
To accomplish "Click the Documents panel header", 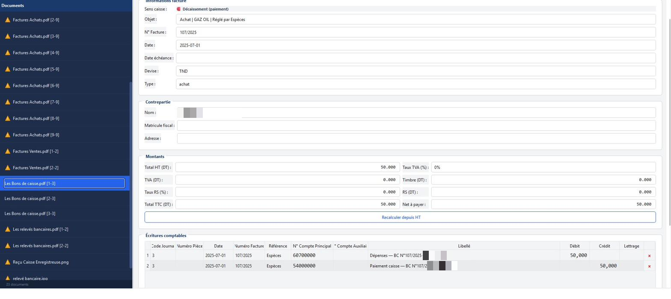I will coord(66,6).
